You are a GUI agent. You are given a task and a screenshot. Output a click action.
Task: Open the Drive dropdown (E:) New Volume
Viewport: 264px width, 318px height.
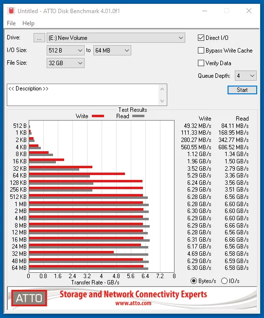point(116,38)
